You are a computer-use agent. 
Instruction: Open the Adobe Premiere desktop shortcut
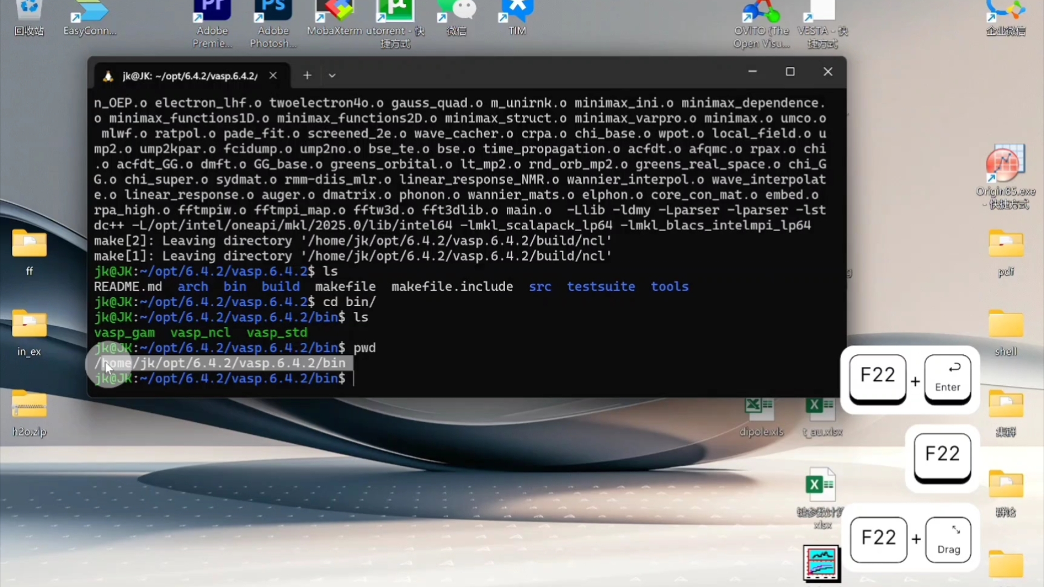(212, 16)
